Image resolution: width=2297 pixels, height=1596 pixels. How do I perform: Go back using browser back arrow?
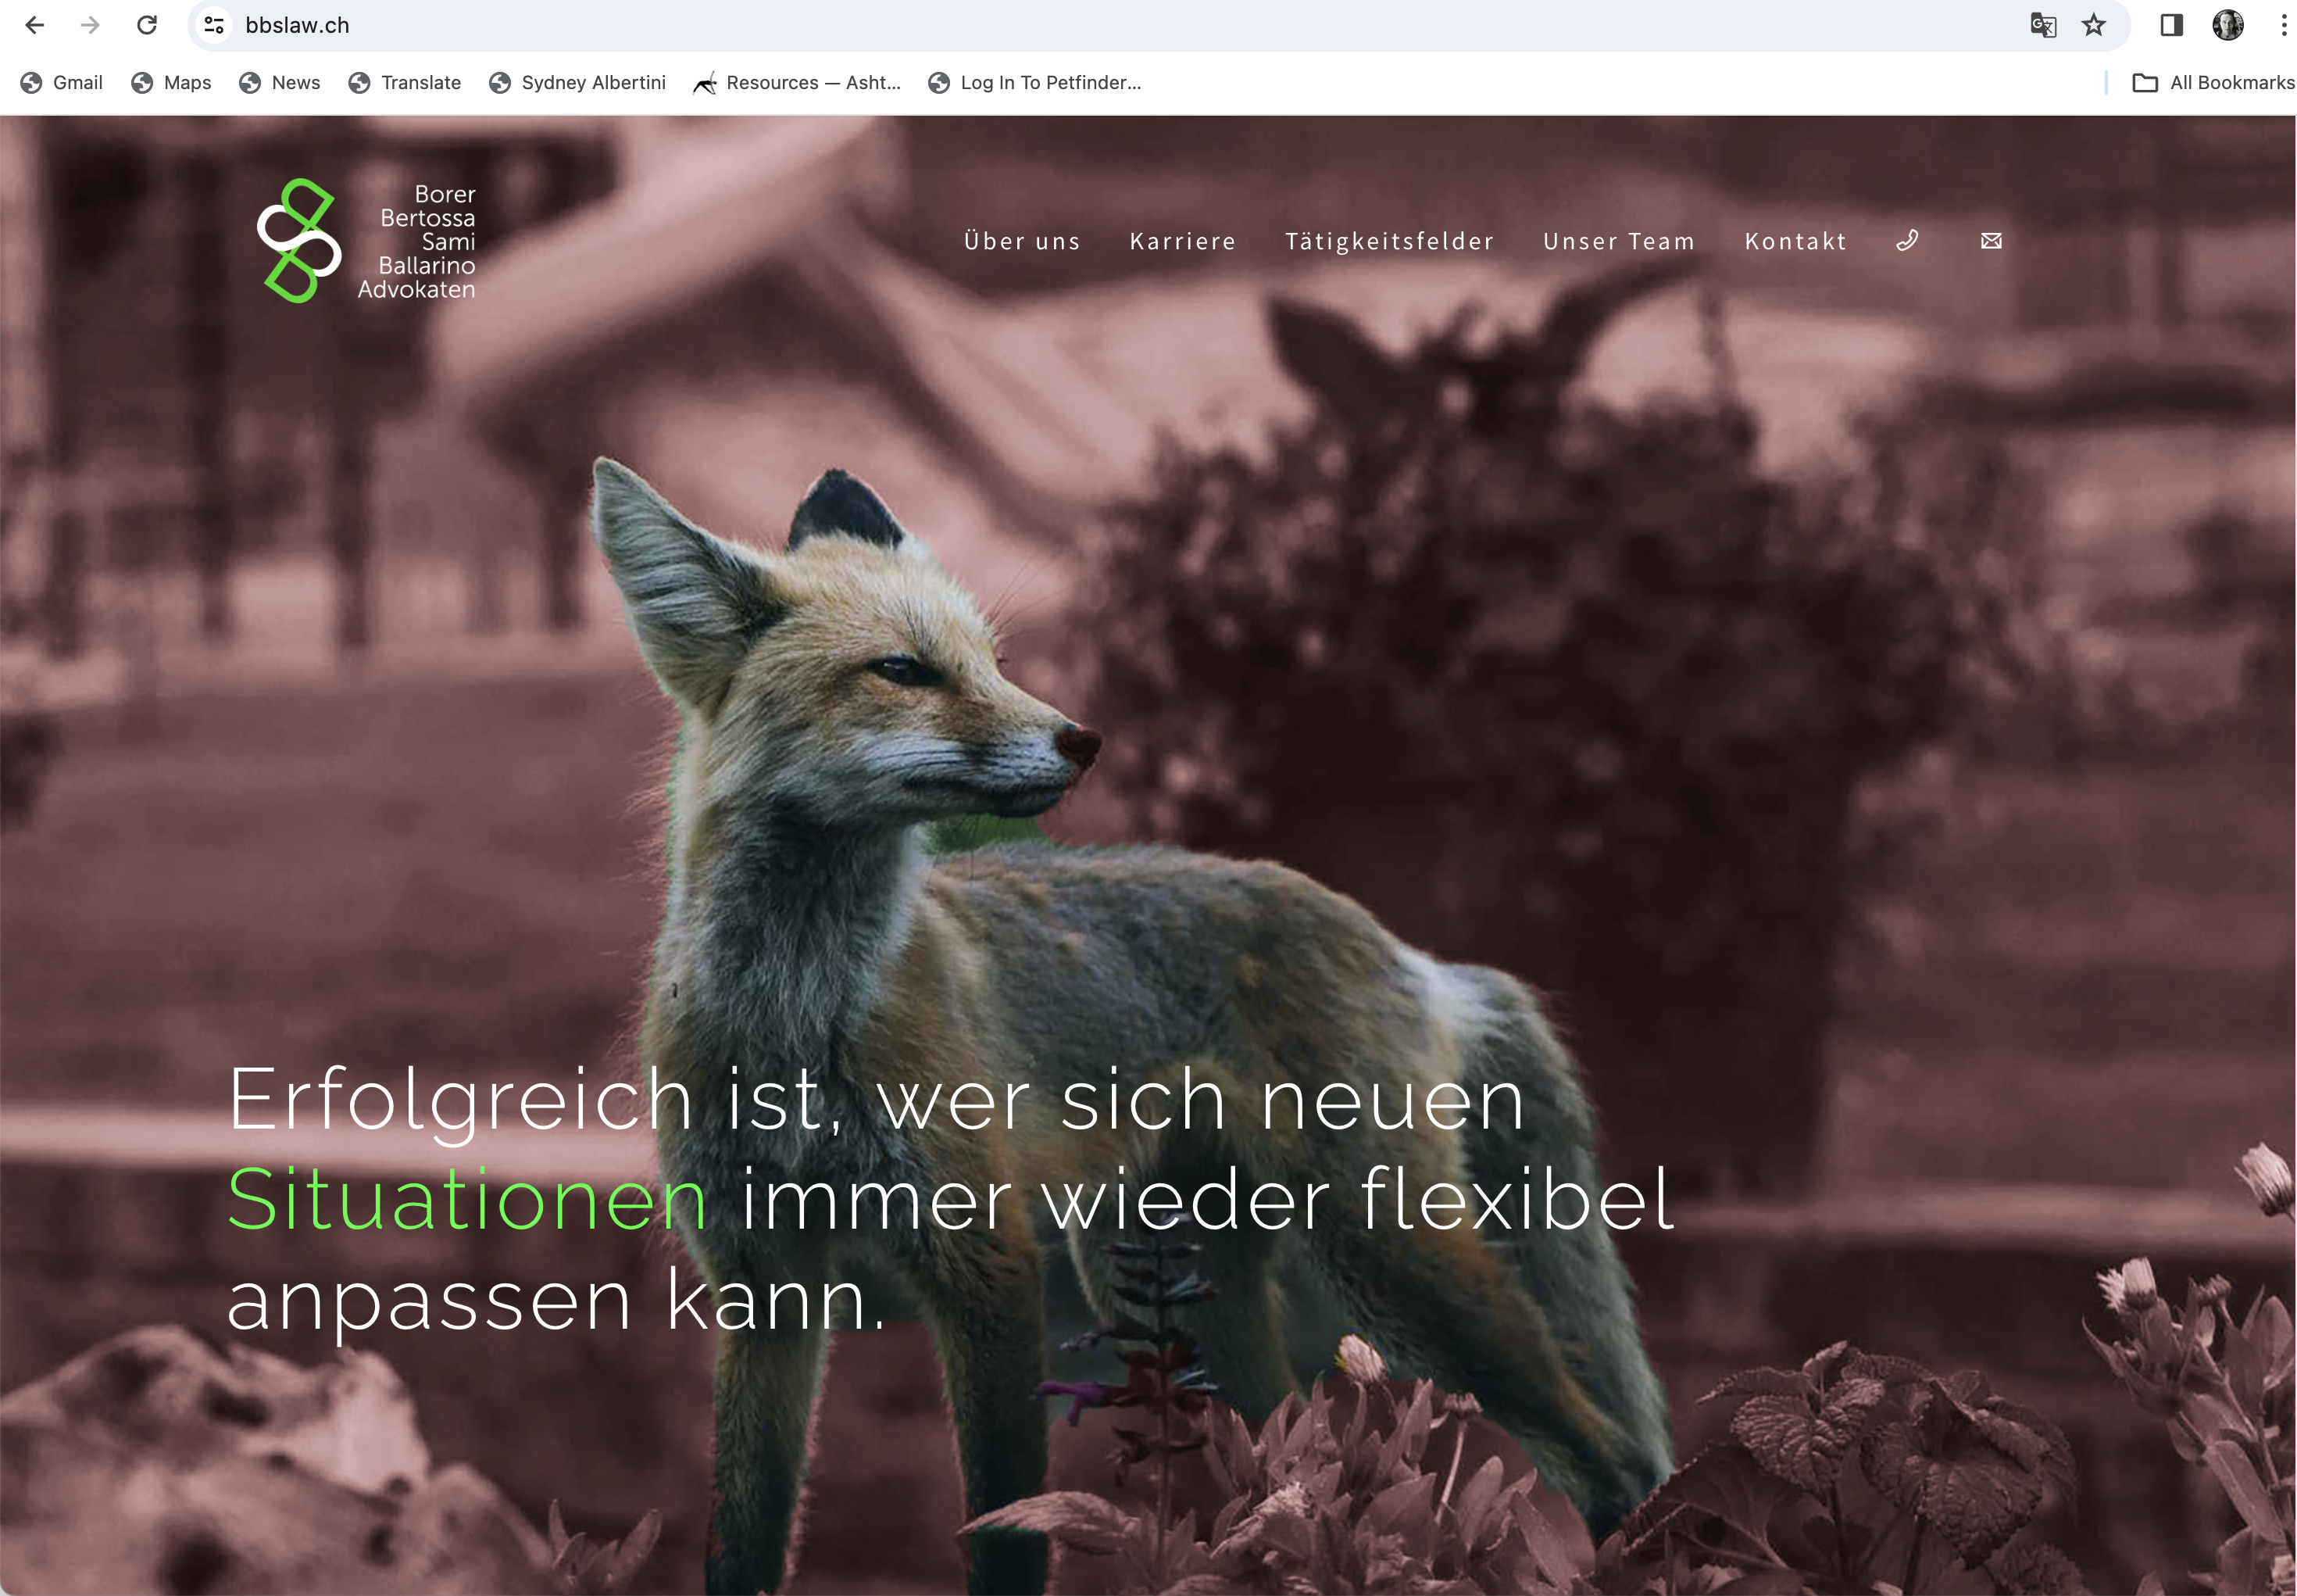pyautogui.click(x=35, y=25)
